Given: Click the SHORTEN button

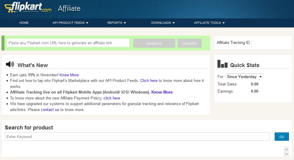Looking at the screenshot, I should [190, 43].
